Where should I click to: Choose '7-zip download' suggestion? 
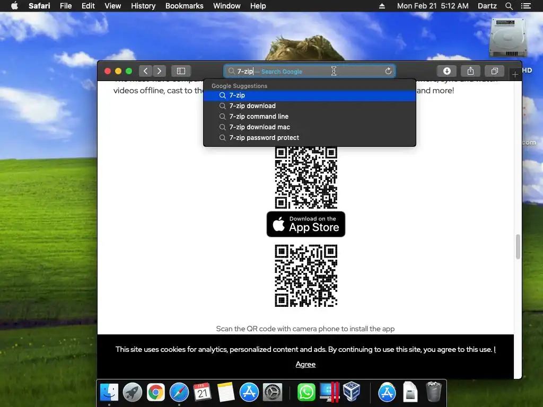310,106
